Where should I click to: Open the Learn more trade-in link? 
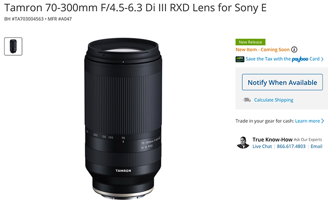point(307,121)
